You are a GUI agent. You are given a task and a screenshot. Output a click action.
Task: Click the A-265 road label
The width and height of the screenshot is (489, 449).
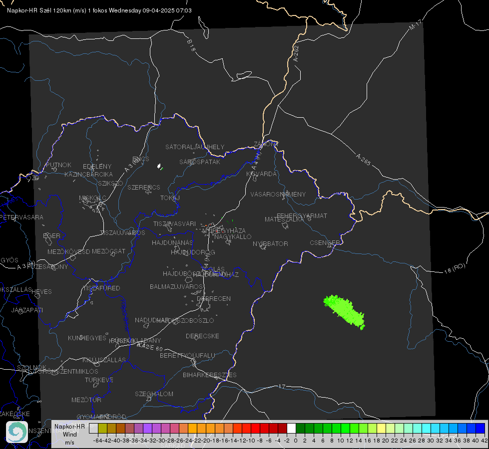click(363, 160)
